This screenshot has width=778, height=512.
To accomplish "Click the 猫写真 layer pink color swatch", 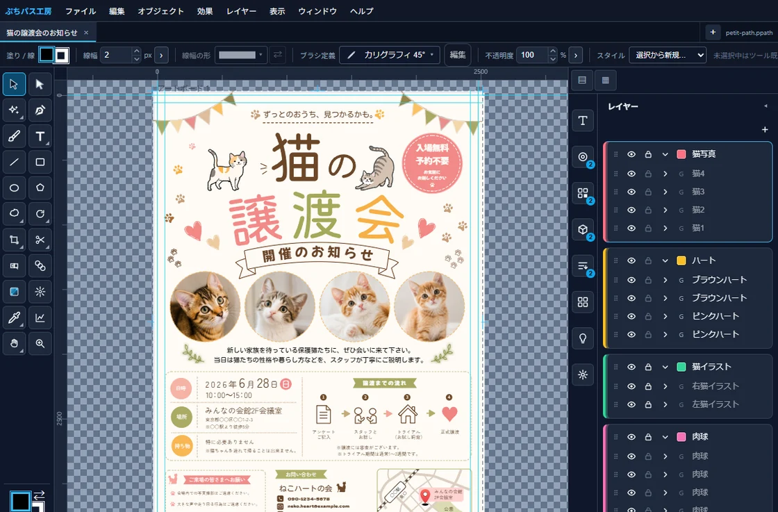I will (681, 154).
